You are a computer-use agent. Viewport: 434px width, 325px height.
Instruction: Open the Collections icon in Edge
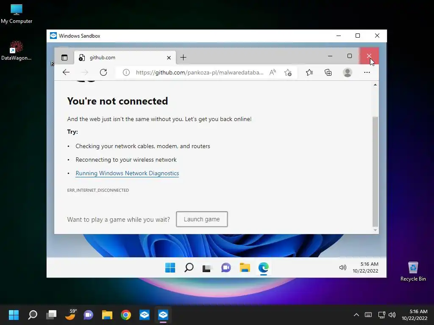tap(328, 72)
